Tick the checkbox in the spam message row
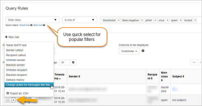 8,100
